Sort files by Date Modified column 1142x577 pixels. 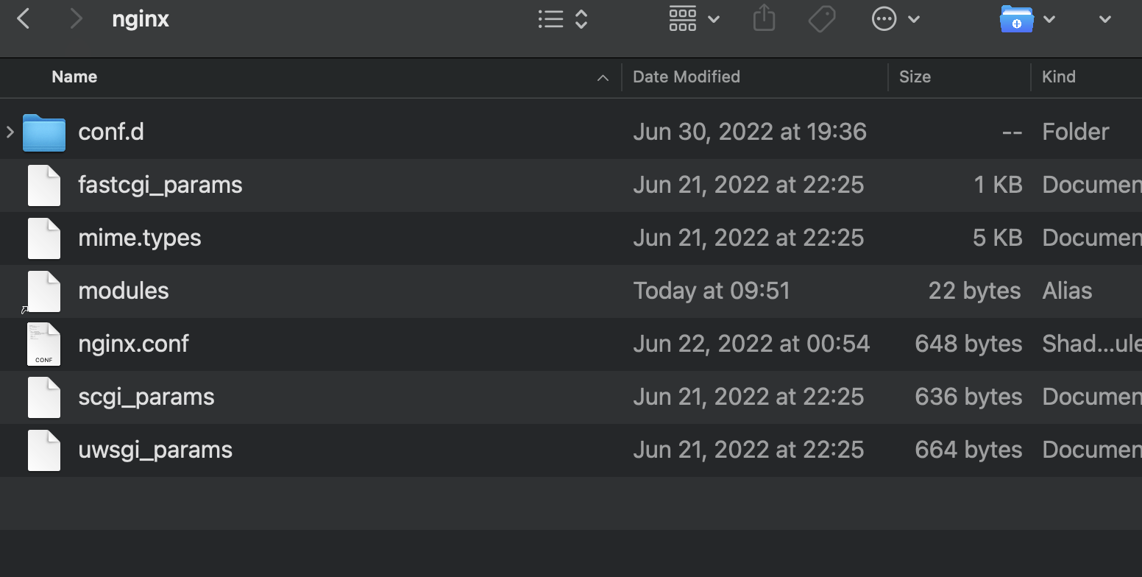pyautogui.click(x=686, y=77)
